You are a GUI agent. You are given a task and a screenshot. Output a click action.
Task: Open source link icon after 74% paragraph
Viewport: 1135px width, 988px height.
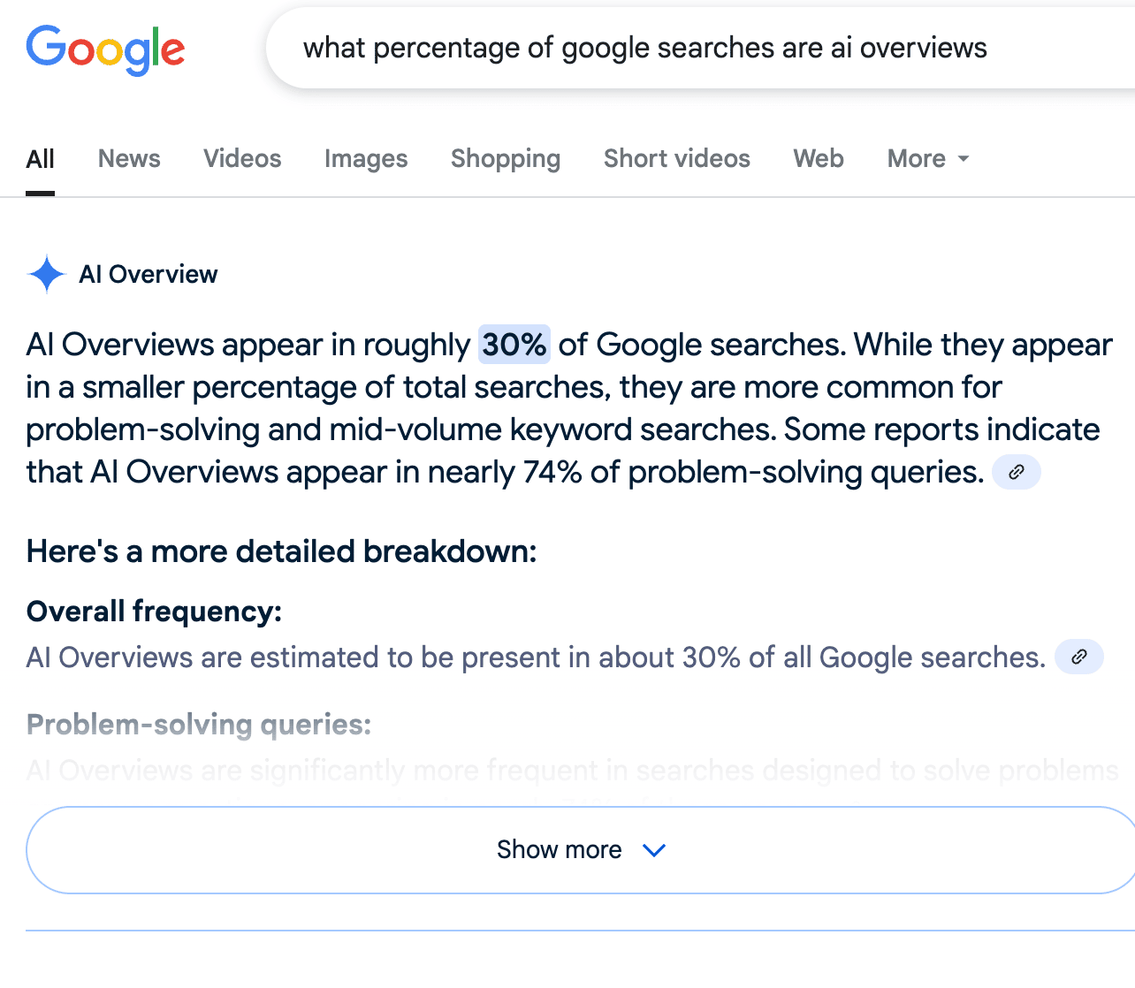point(1017,472)
